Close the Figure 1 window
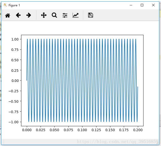This screenshot has width=161, height=146. [153, 5]
